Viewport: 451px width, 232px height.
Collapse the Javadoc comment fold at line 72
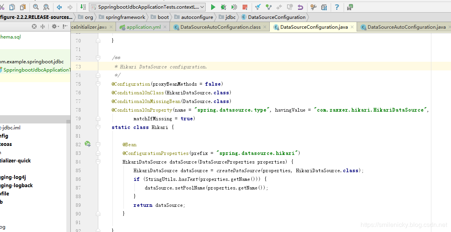pyautogui.click(x=98, y=58)
